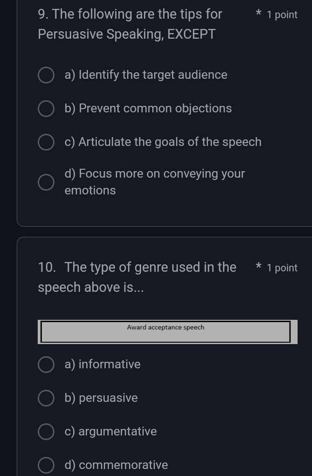Click the answer text "a) Identify the target audience"
This screenshot has height=476, width=312.
[x=146, y=75]
